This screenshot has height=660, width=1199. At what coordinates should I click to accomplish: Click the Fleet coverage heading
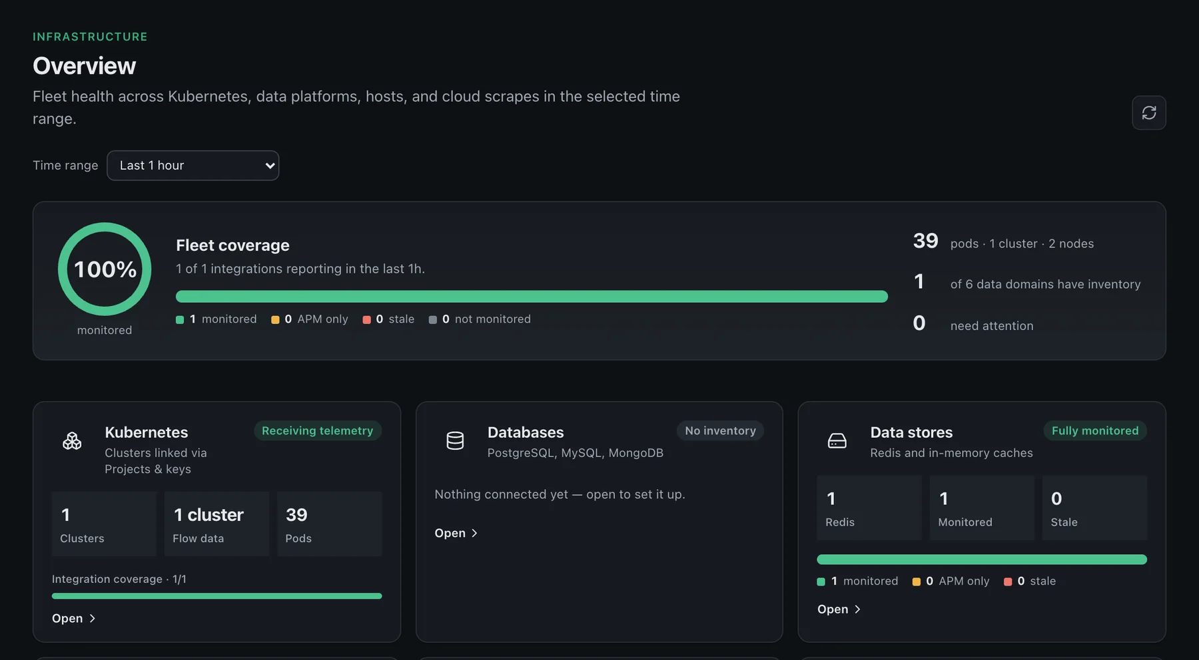(x=232, y=246)
